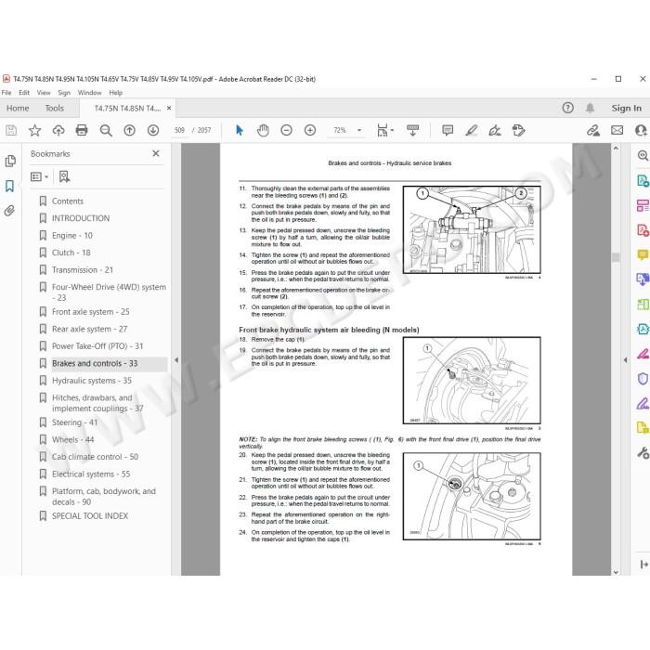Open the Window menu

tap(89, 93)
